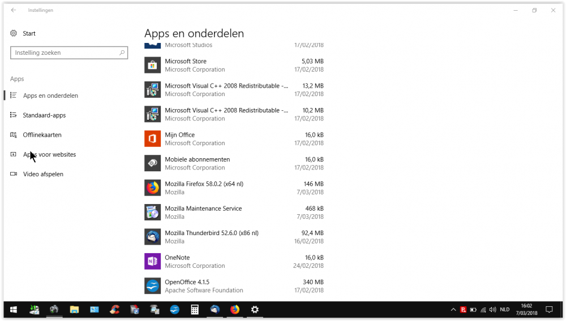Select Apps en onderdelen in sidebar
Screen dimensions: 566x321
(50, 96)
